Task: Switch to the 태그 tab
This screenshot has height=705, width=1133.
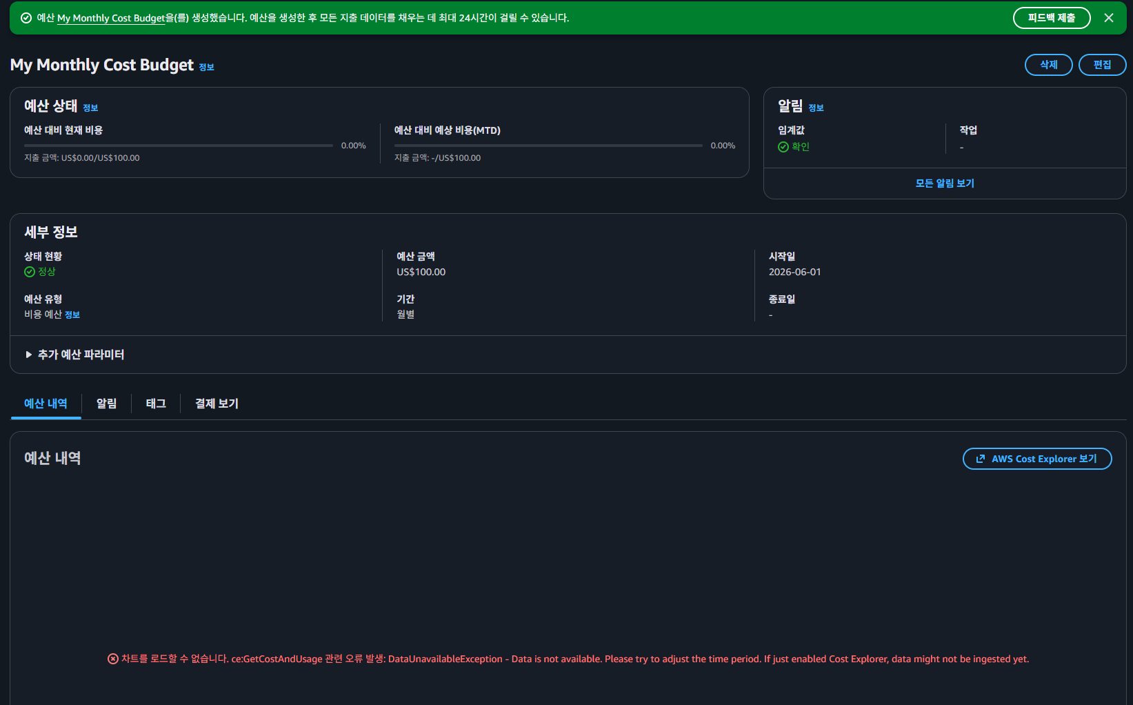Action: coord(156,404)
